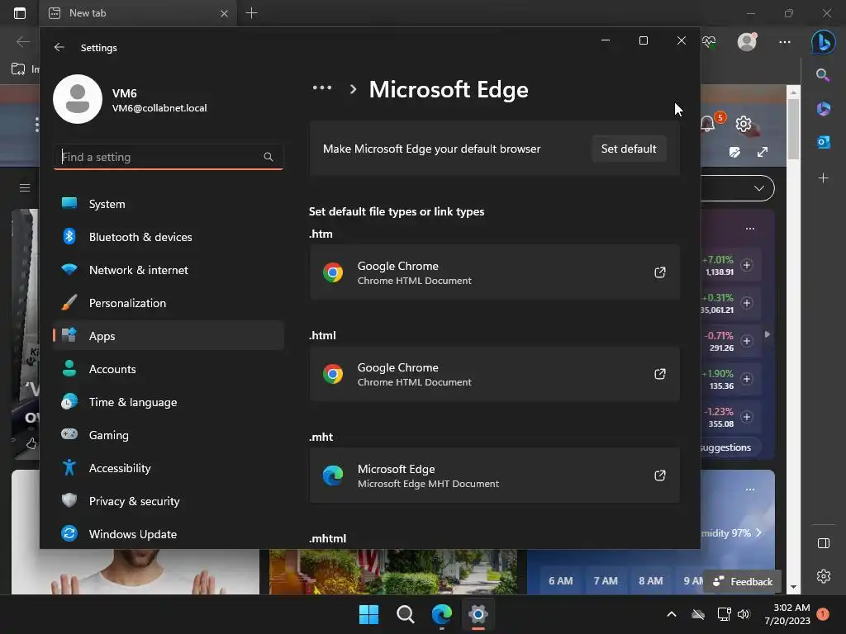Open Windows Update settings
The height and width of the screenshot is (634, 846).
pos(169,534)
